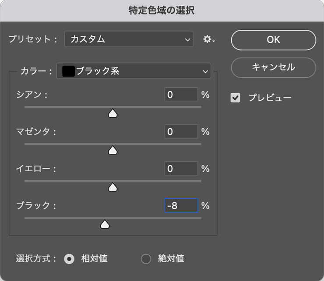The image size is (324, 281).
Task: Click the ブラック slider track right end
Action: click(200, 218)
